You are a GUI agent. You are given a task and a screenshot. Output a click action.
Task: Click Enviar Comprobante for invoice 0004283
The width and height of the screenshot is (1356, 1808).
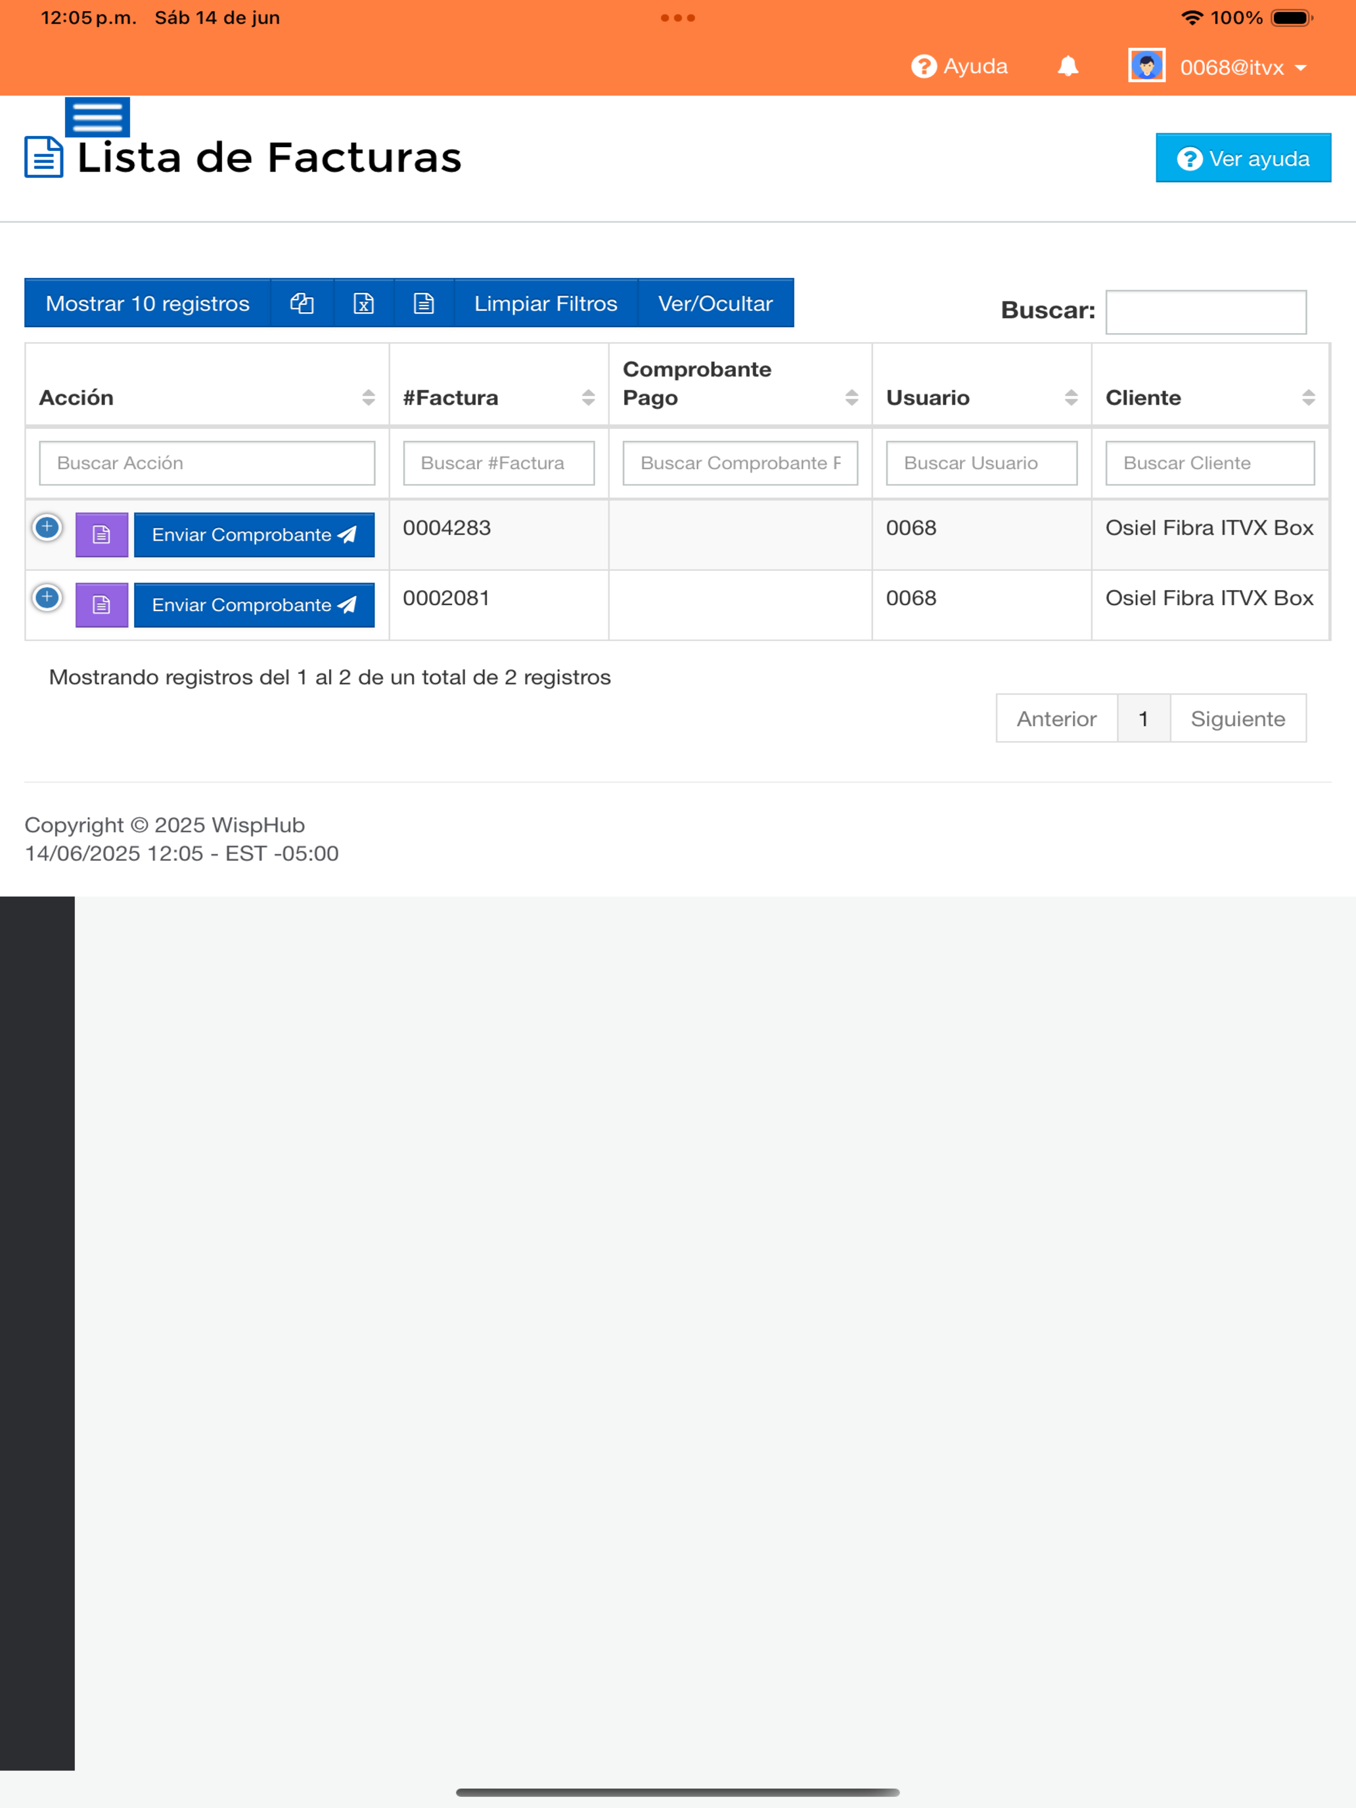coord(254,535)
